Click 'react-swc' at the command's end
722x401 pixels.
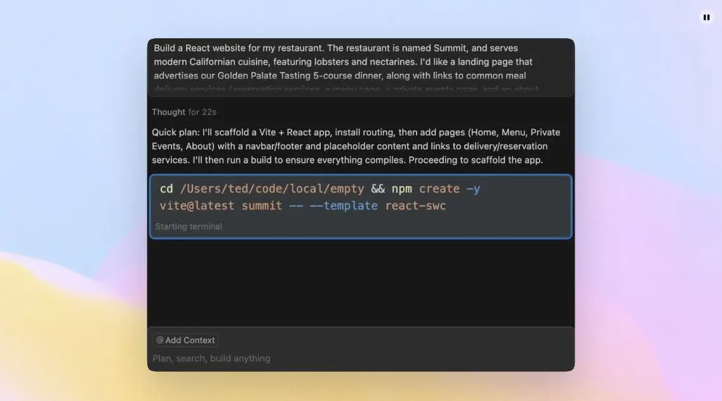pyautogui.click(x=415, y=206)
